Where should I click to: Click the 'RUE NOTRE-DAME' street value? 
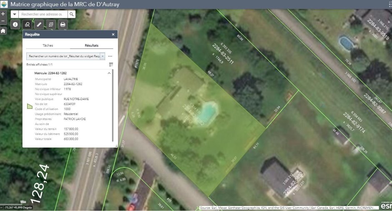point(76,99)
